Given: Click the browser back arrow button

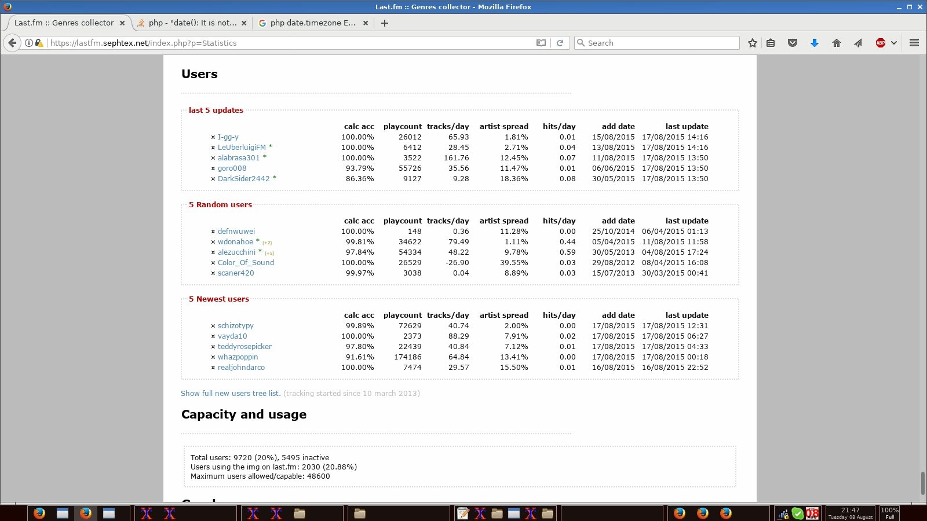Looking at the screenshot, I should click(12, 43).
